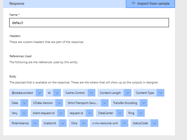Viewport: 187px width, 140px height.
Task: Open the statusCode token dropdown arrow
Action: [154, 123]
